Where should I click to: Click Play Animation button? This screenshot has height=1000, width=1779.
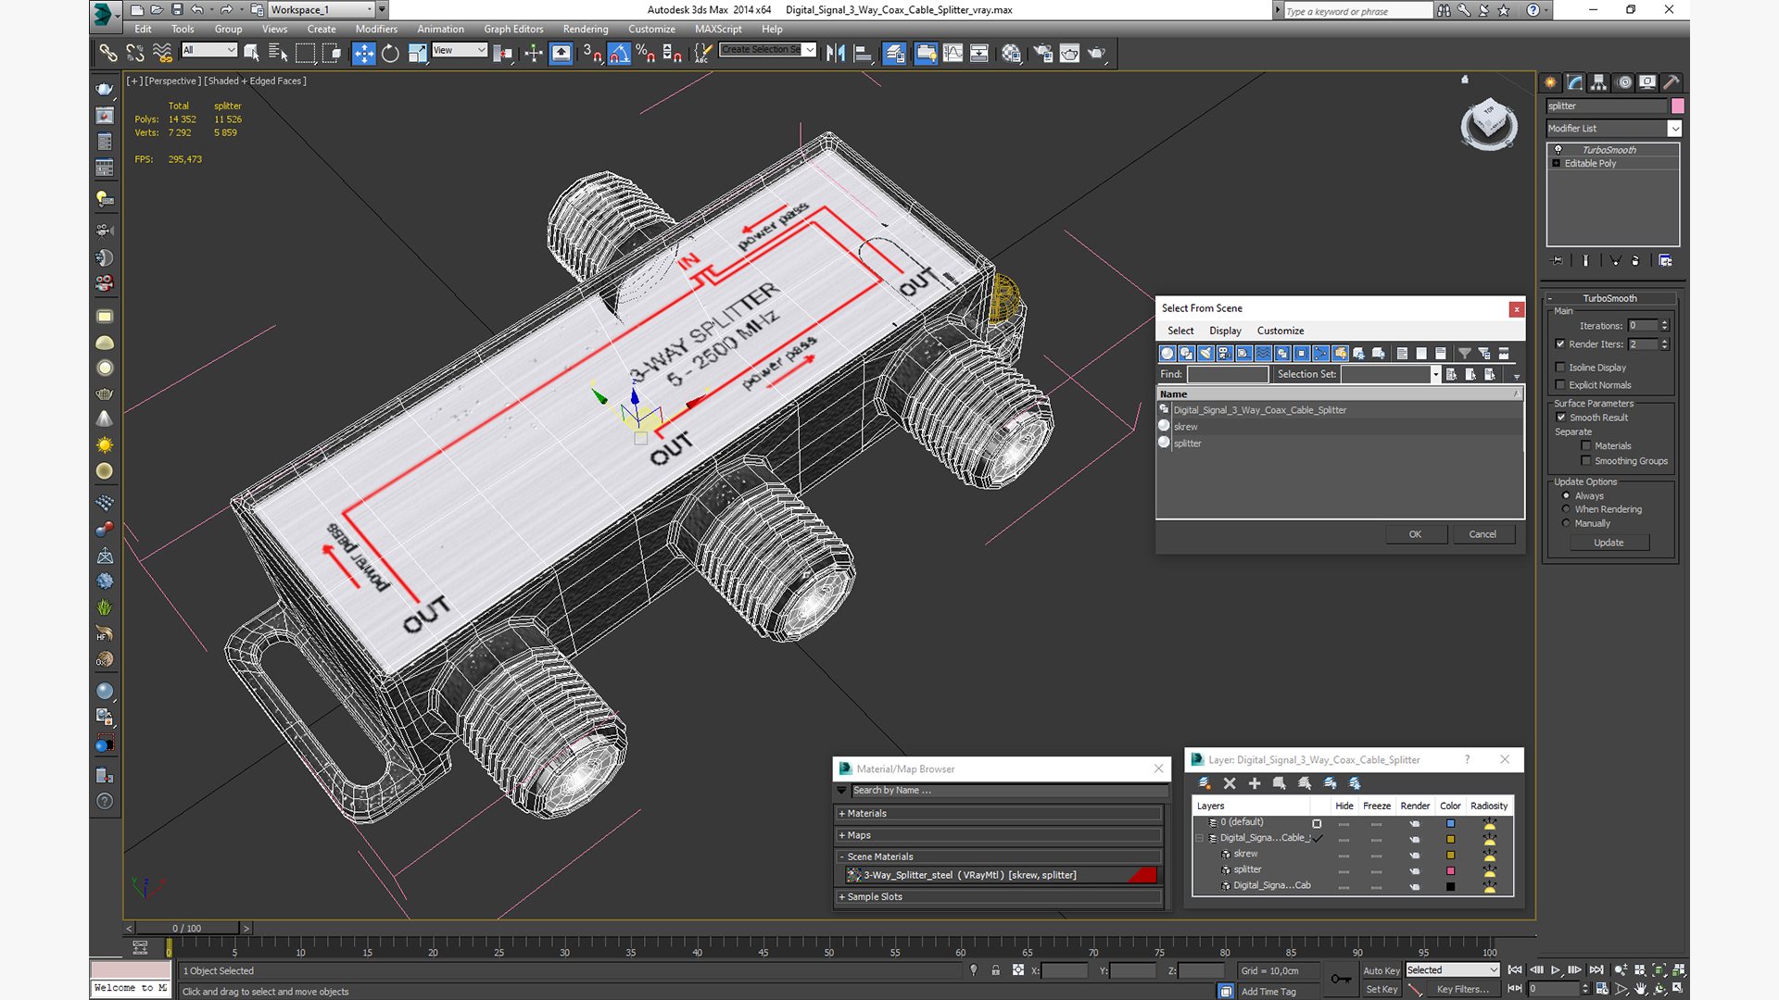1556,969
